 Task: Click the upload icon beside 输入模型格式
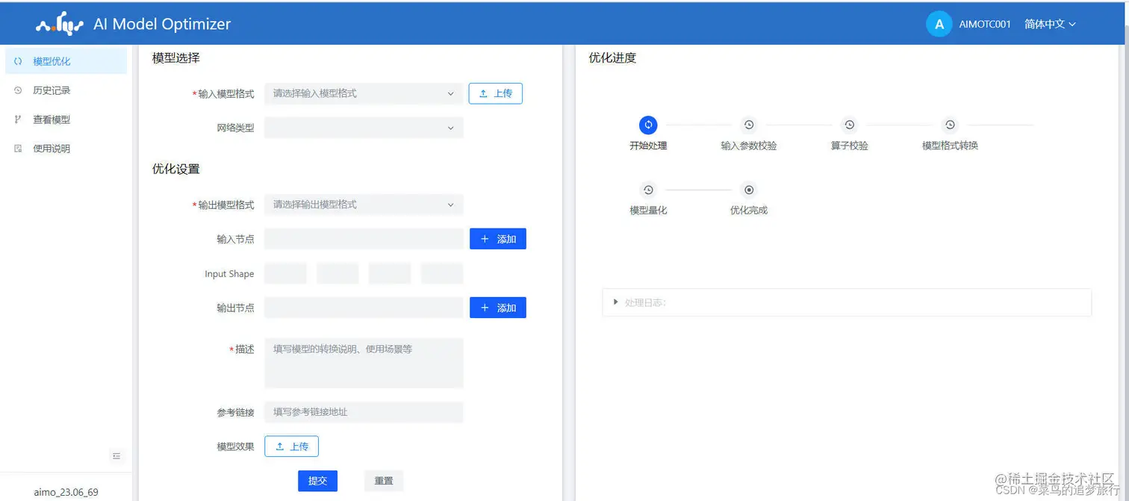pos(483,93)
